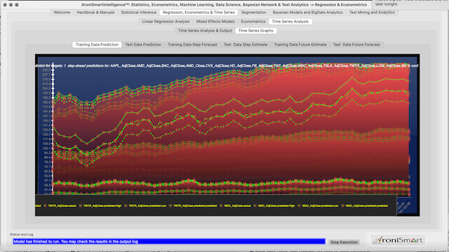
Task: Toggle WDC_AdjClose-predicted-High legend marker
Action: pos(255,206)
